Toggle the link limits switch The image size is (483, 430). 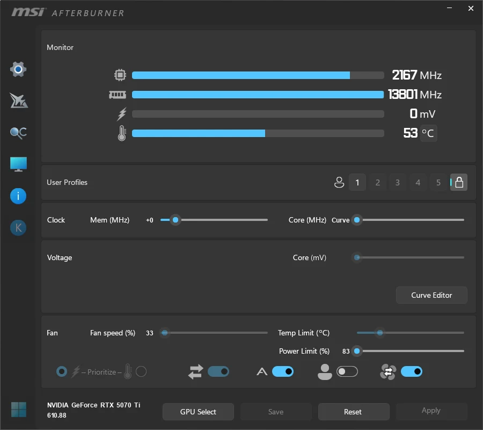218,372
